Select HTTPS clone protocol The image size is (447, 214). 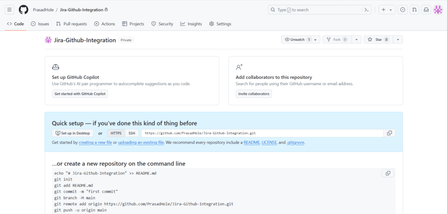pos(116,133)
